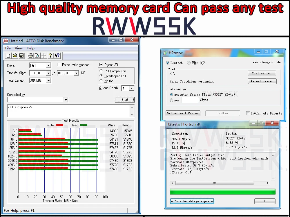This screenshot has width=290, height=217.
Task: Click horizontal scrollbar in H2testw log box
Action: [215, 183]
